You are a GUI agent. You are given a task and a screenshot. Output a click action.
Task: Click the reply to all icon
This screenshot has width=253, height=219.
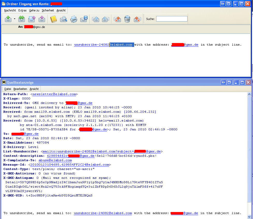point(22,19)
